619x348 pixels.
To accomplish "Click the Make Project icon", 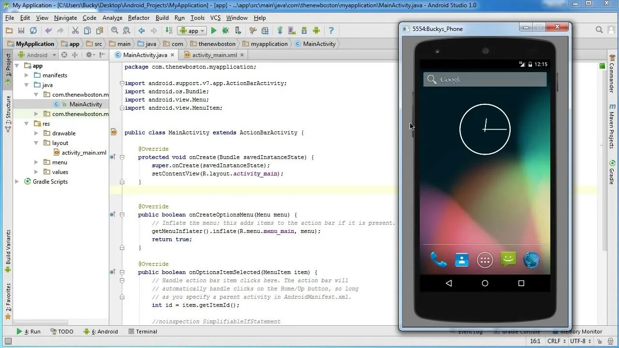I will [x=169, y=30].
